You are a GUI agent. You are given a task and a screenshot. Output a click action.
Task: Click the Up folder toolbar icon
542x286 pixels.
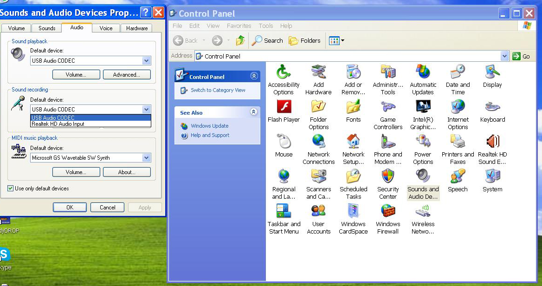pos(240,41)
